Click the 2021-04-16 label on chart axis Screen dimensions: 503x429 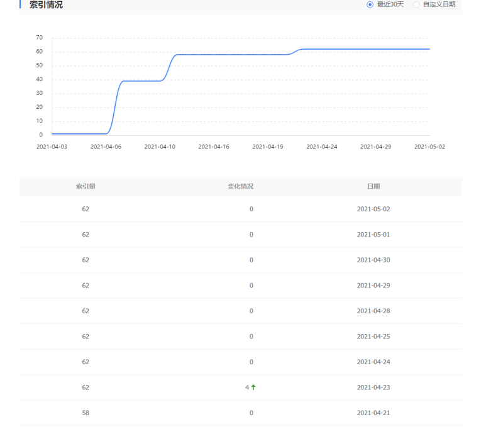point(214,147)
